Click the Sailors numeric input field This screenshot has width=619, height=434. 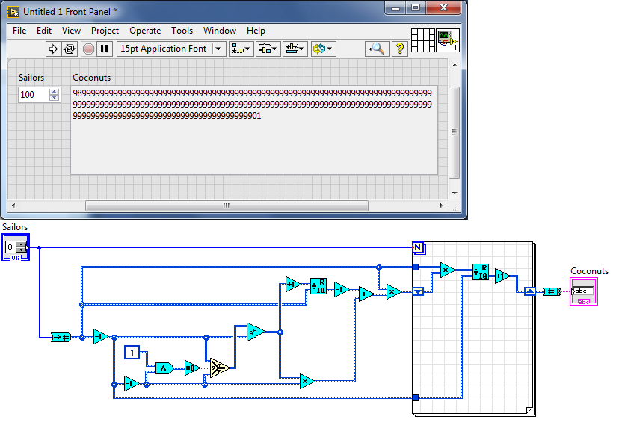click(x=33, y=95)
